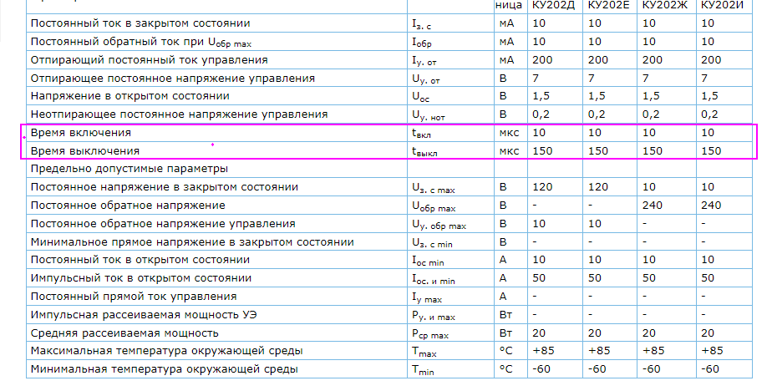Click 'Минимальное прямое напряжение в закрытом состоянии'
The width and height of the screenshot is (772, 391).
[192, 242]
